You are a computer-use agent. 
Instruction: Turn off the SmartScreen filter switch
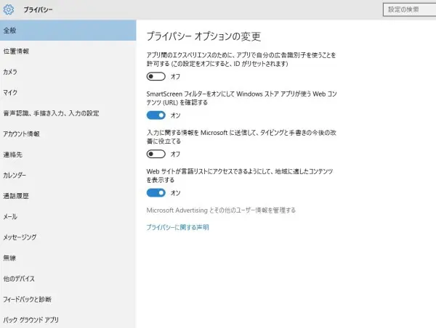tap(156, 115)
